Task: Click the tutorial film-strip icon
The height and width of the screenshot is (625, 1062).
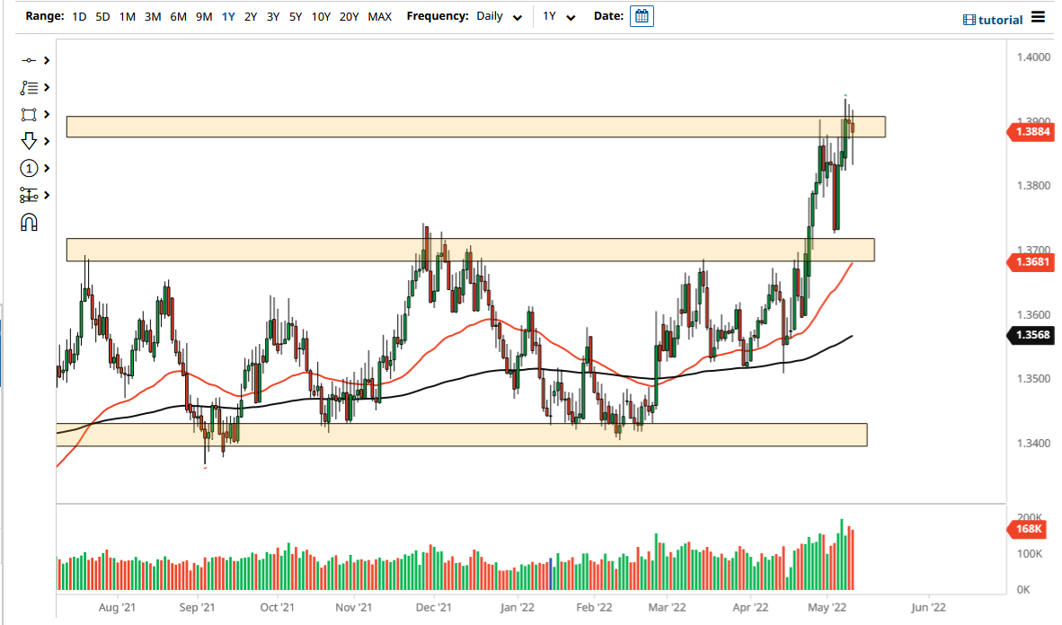Action: [968, 19]
